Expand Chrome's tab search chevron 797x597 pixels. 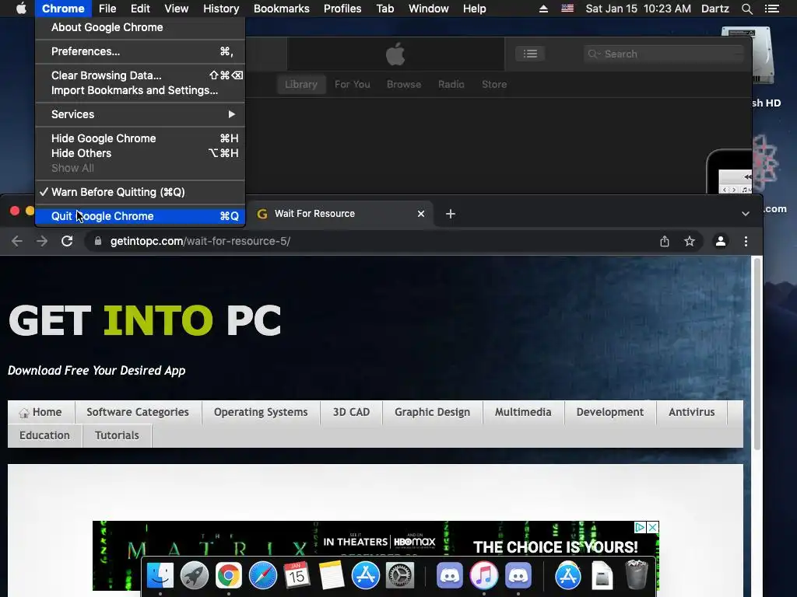(x=745, y=214)
